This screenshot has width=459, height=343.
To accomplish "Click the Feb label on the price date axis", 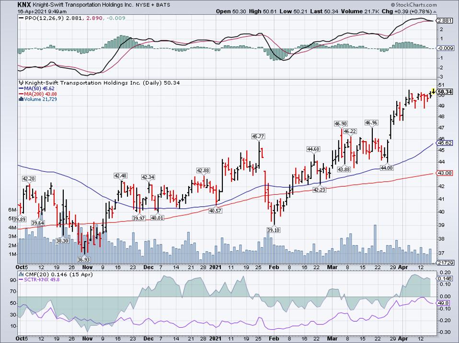I will (x=272, y=267).
